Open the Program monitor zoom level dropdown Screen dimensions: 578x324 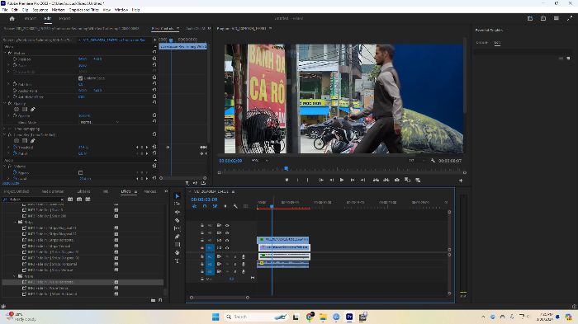pyautogui.click(x=260, y=161)
